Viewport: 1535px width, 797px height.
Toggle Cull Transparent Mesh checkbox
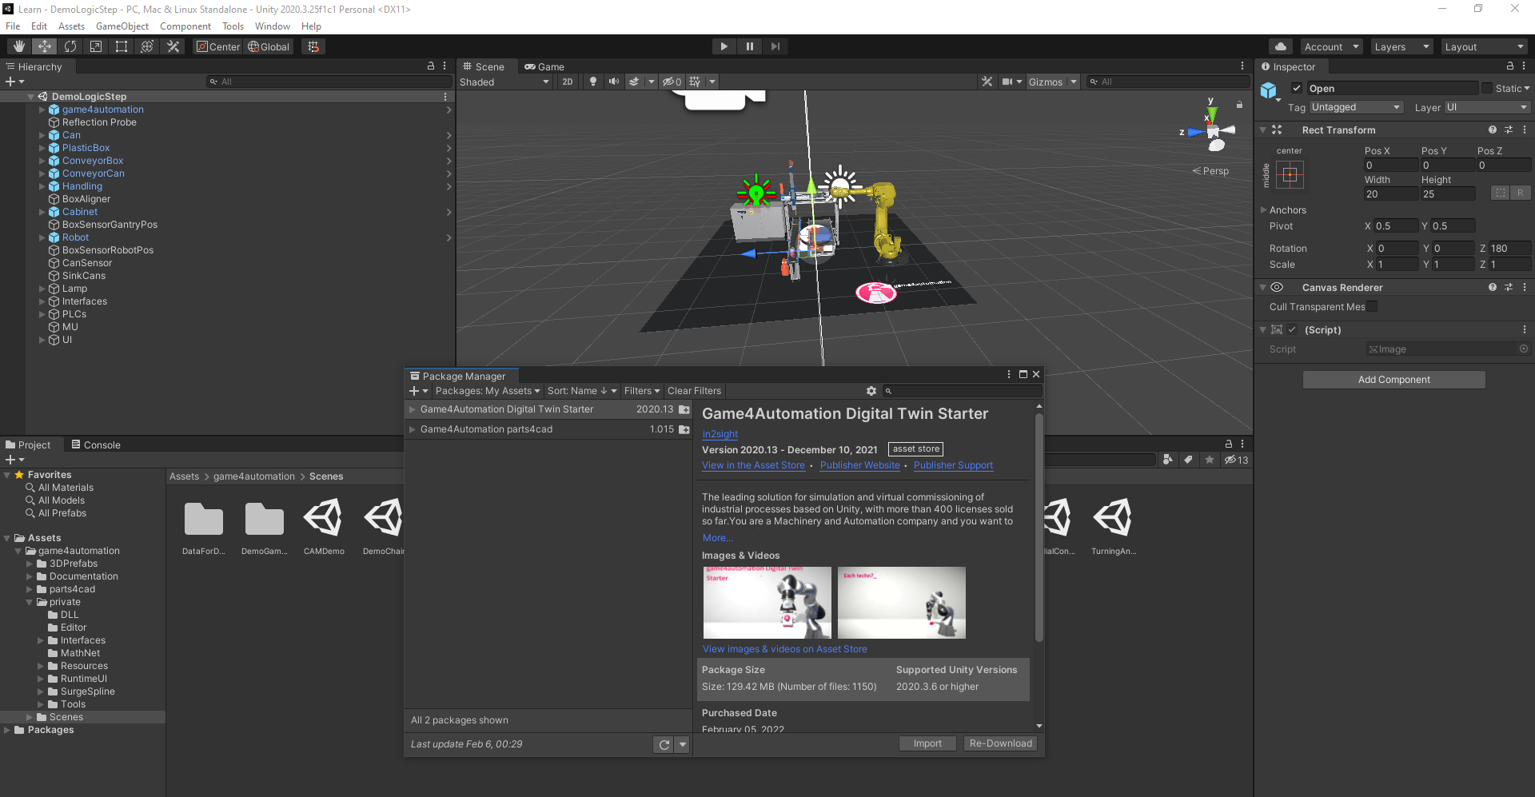[x=1372, y=306]
